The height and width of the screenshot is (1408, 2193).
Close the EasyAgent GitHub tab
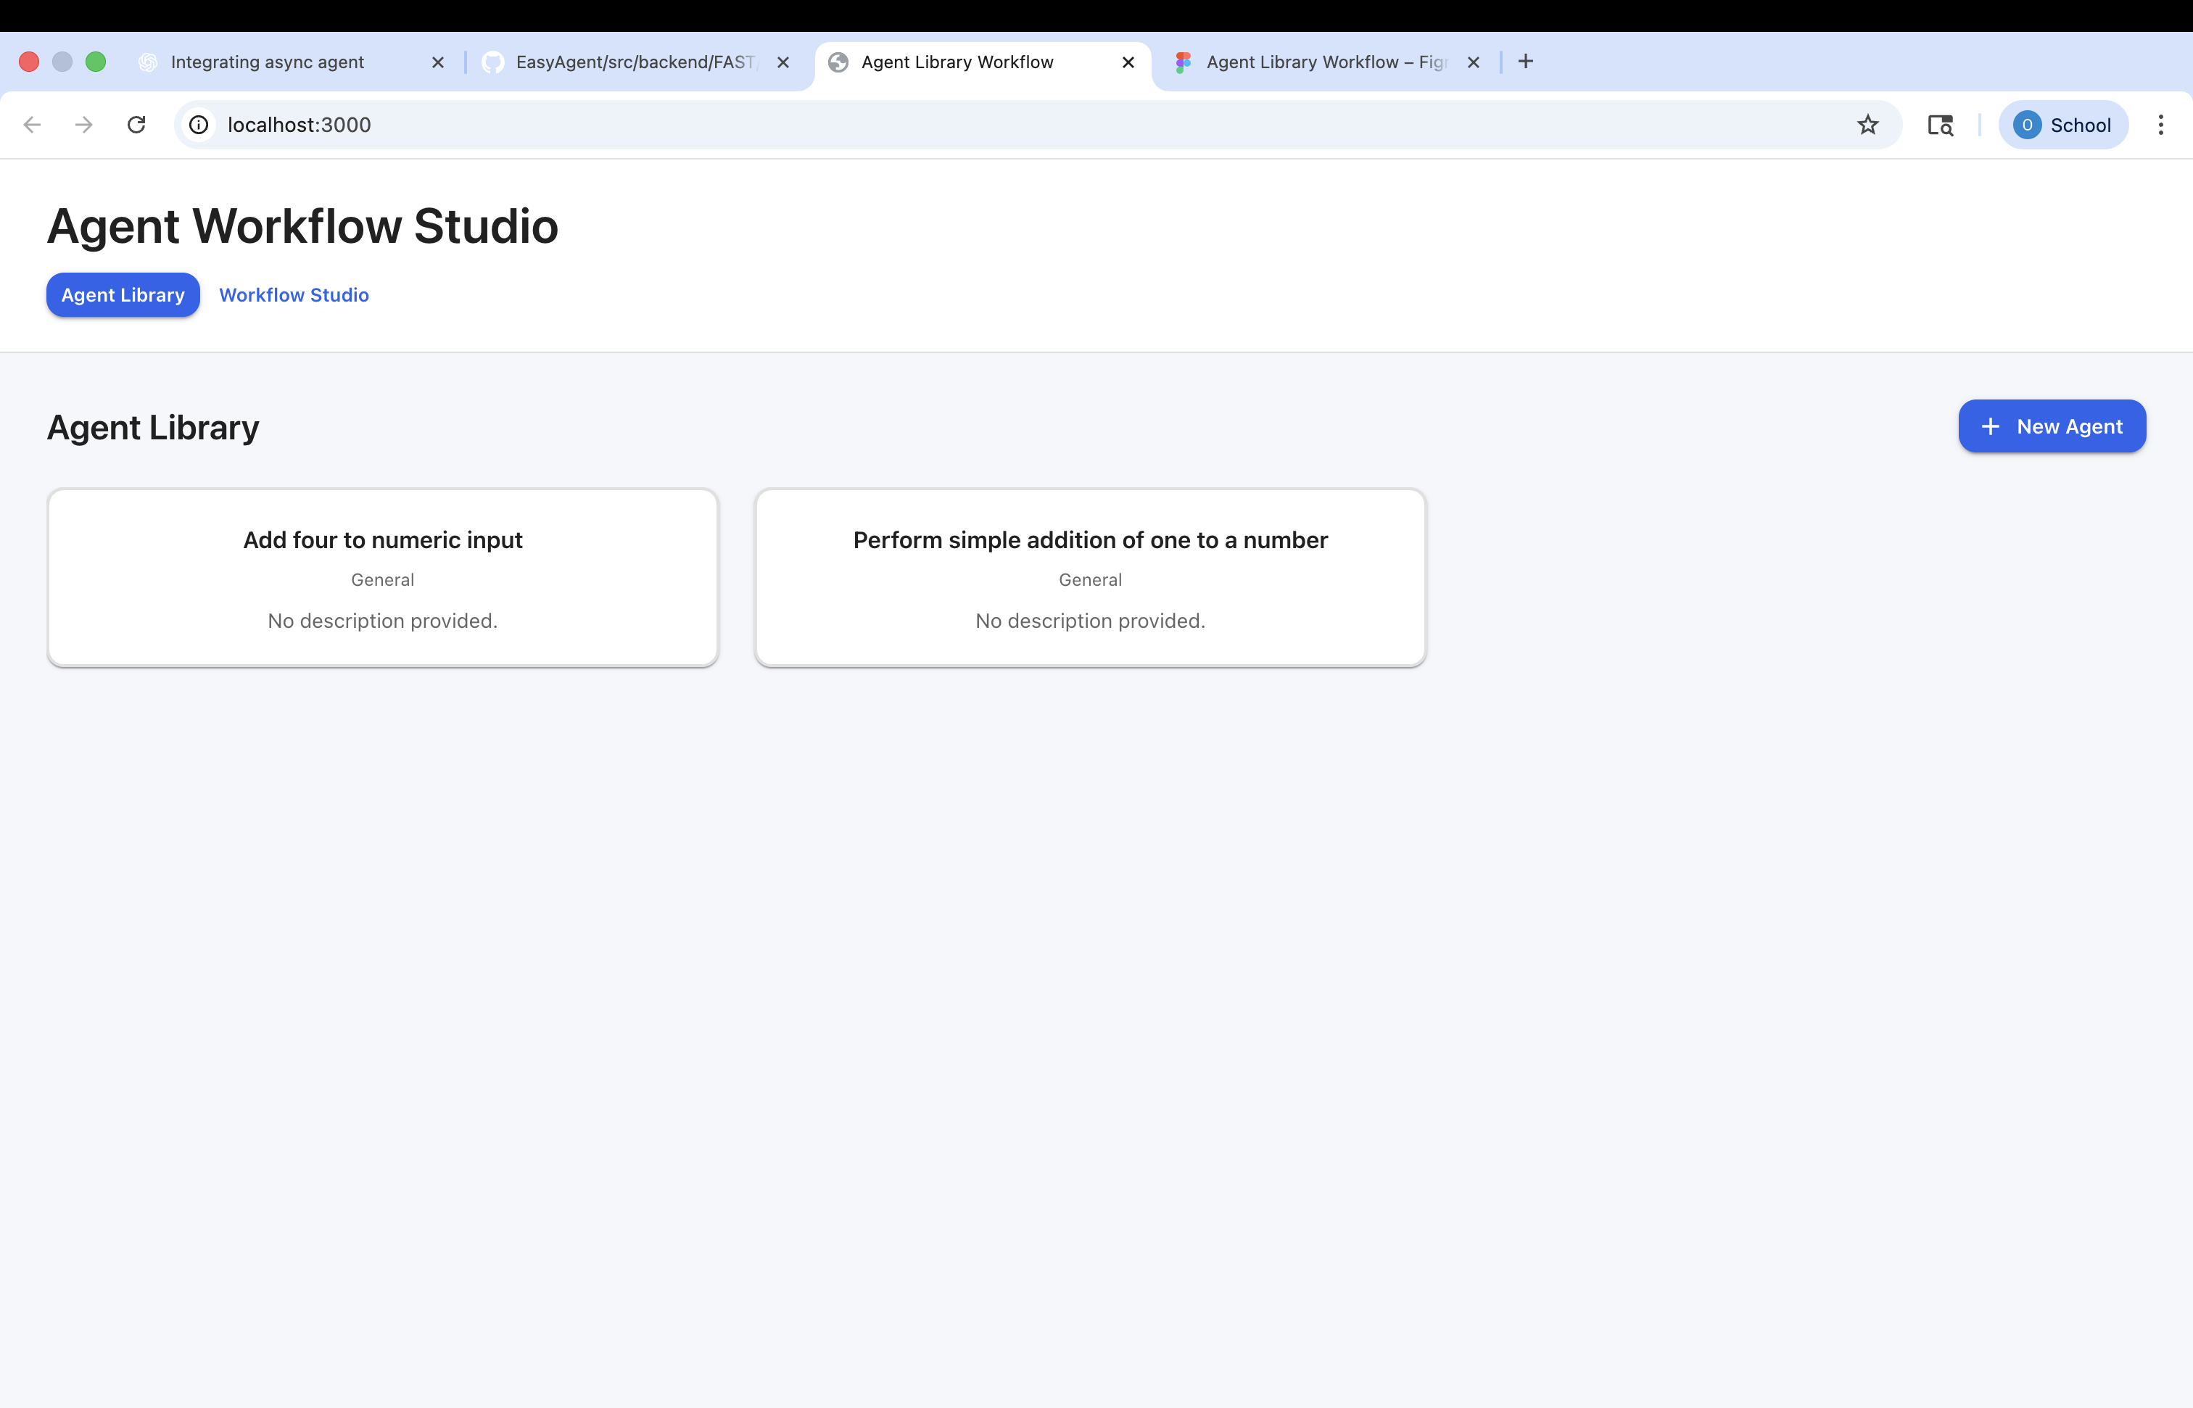pos(782,62)
